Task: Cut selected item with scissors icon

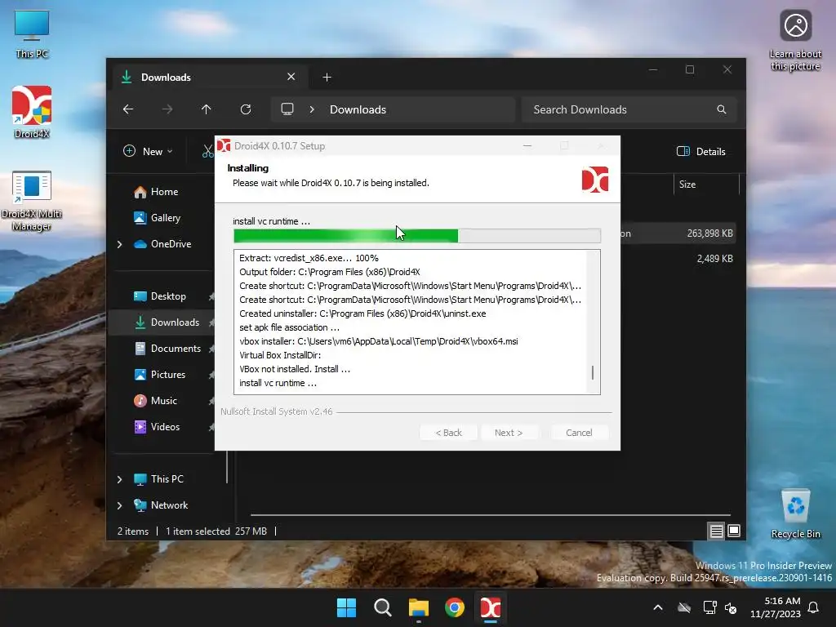Action: point(207,151)
